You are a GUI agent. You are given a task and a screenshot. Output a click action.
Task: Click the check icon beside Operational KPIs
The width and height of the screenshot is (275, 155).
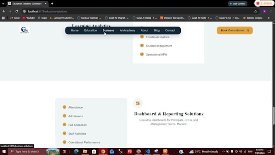click(x=142, y=54)
